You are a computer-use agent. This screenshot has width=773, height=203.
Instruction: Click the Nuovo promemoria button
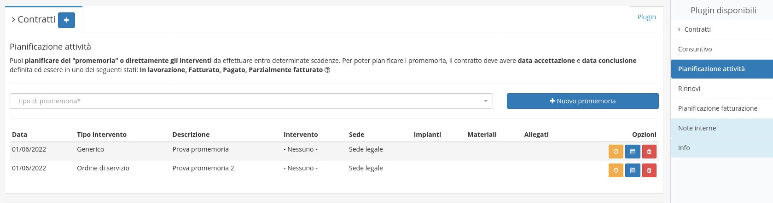click(x=582, y=101)
